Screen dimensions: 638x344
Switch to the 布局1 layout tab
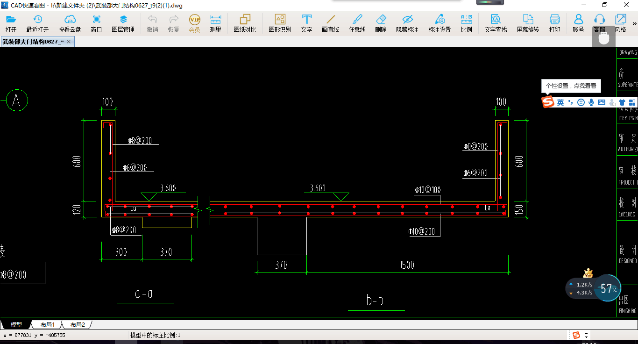47,324
